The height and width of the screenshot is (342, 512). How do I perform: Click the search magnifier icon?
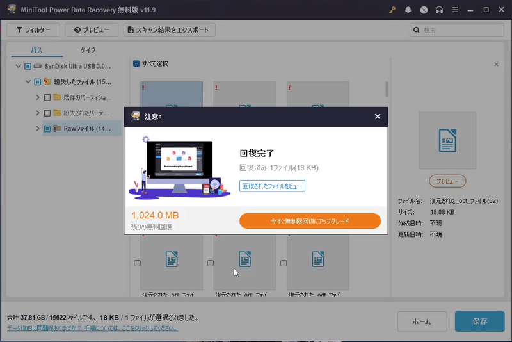pos(417,29)
